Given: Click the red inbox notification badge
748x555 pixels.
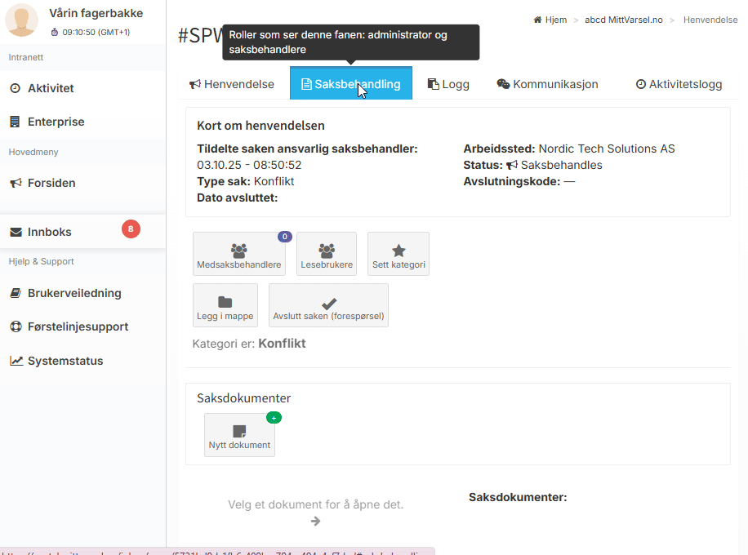Looking at the screenshot, I should [131, 229].
